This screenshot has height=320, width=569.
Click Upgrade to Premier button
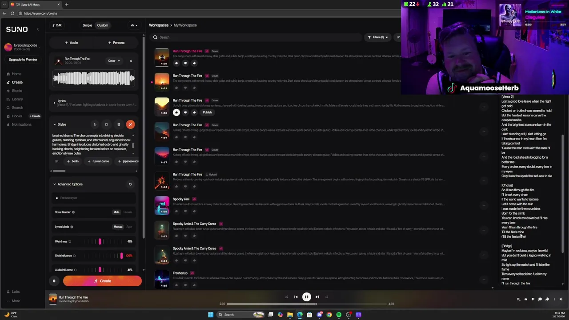point(23,60)
